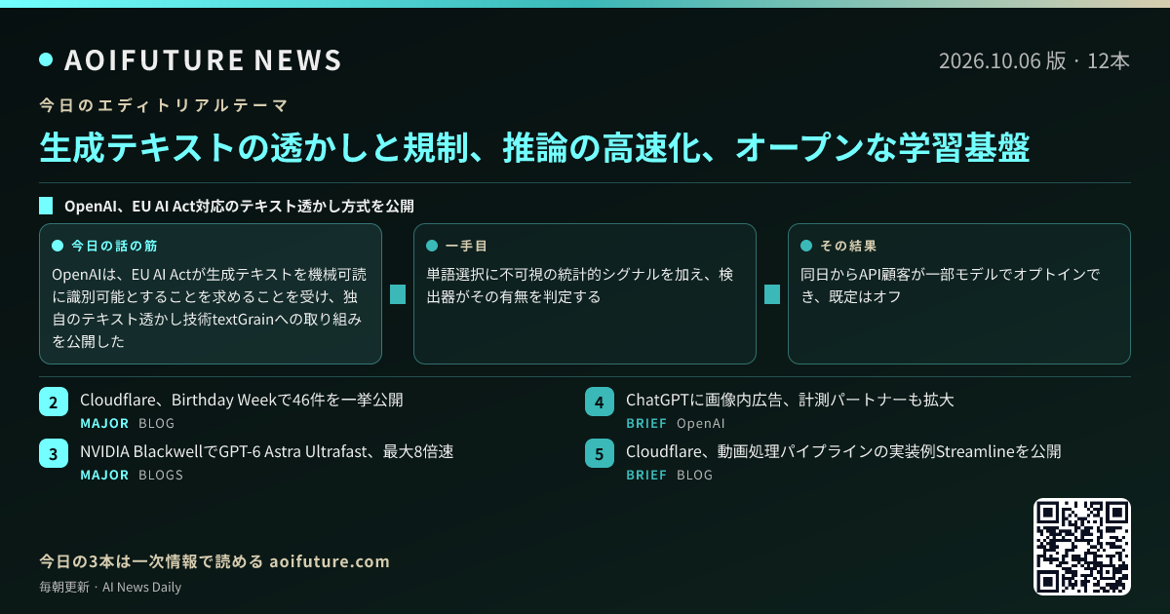
Task: Click the number 5 badge
Action: pos(600,453)
